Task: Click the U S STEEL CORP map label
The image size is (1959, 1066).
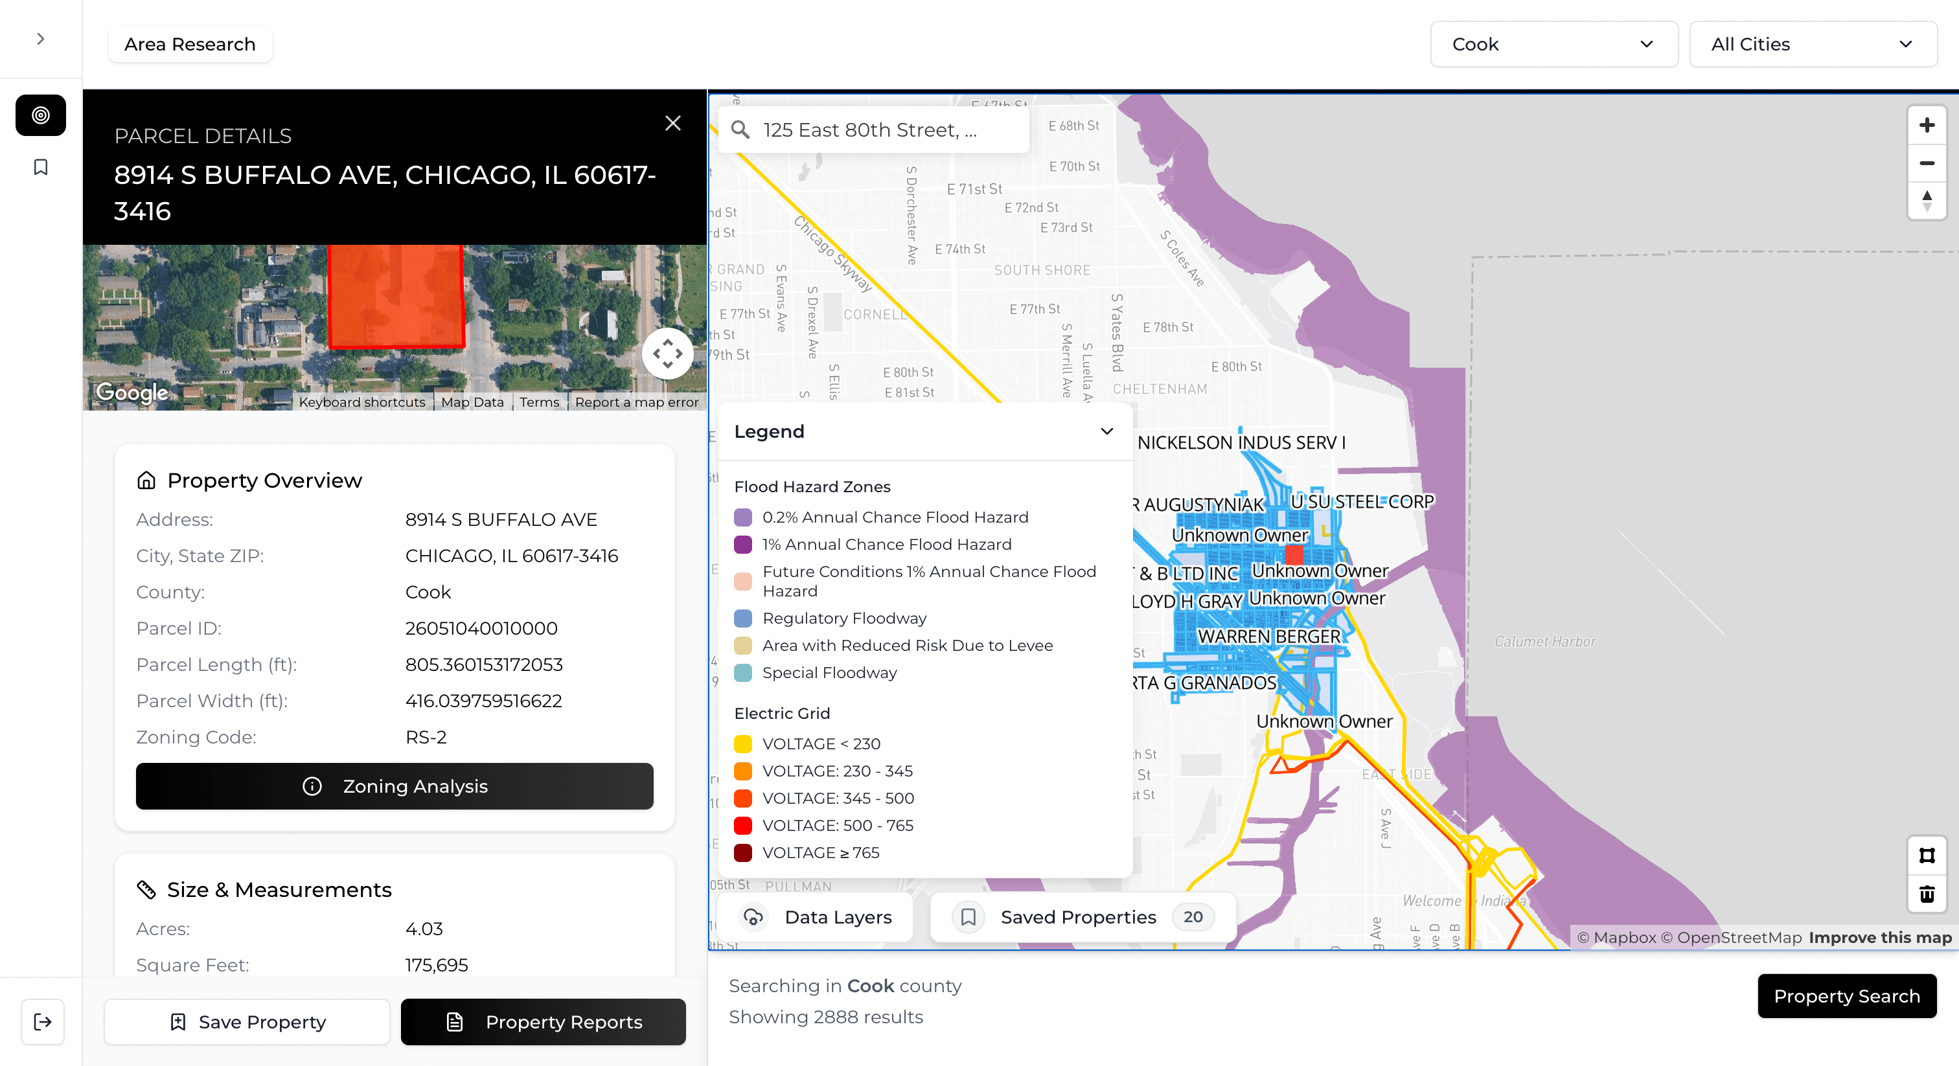Action: (1362, 502)
